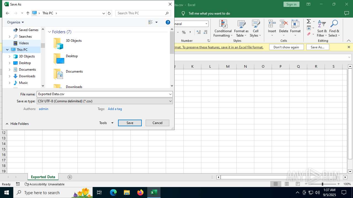
Task: Click the Fill down icon
Action: coord(309,28)
